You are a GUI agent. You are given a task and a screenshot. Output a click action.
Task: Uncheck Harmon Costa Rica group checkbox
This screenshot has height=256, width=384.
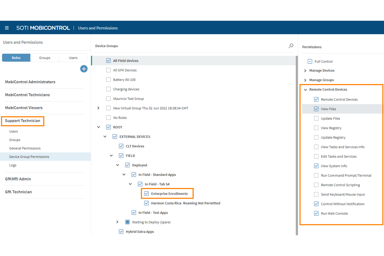pyautogui.click(x=147, y=203)
